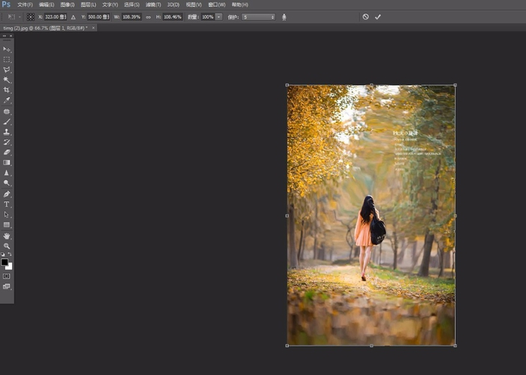The image size is (526, 375).
Task: Select the Eyedropper tool
Action: click(x=7, y=100)
